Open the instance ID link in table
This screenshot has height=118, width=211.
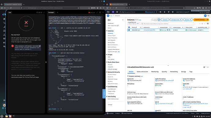click(x=149, y=30)
